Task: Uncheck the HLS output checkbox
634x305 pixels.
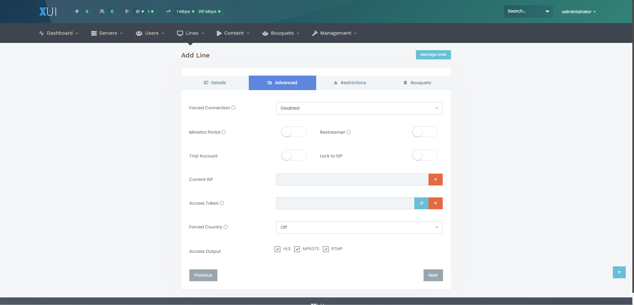Action: [x=278, y=249]
